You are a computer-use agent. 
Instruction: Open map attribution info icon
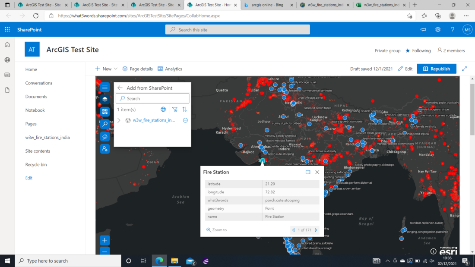(434, 251)
